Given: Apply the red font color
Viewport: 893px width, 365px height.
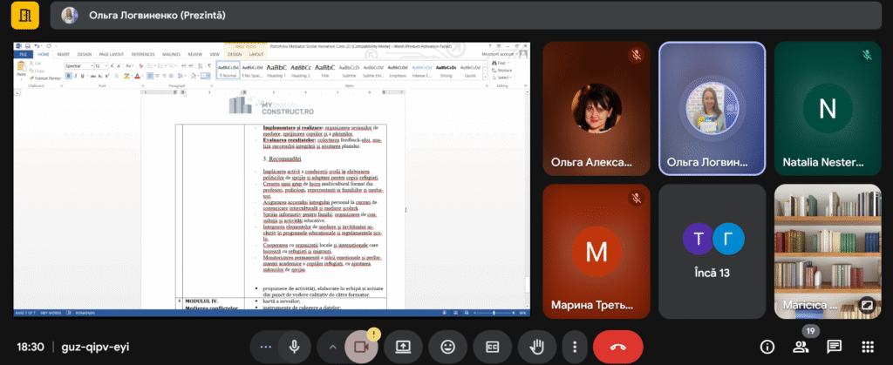Looking at the screenshot, I should [137, 76].
